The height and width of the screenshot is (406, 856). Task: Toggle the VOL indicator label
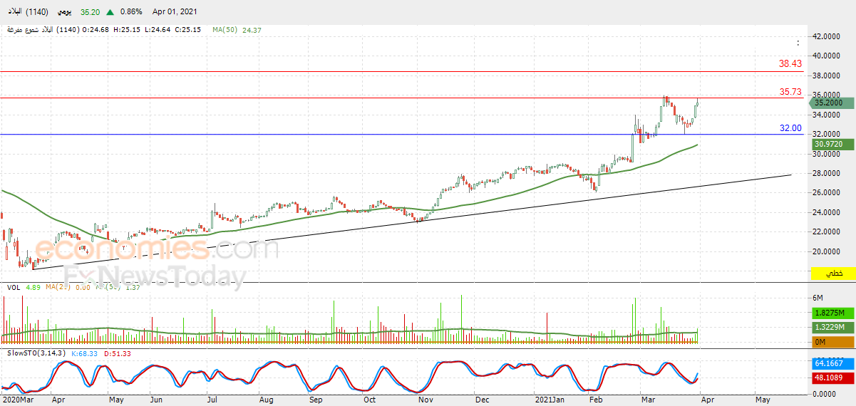(x=13, y=288)
